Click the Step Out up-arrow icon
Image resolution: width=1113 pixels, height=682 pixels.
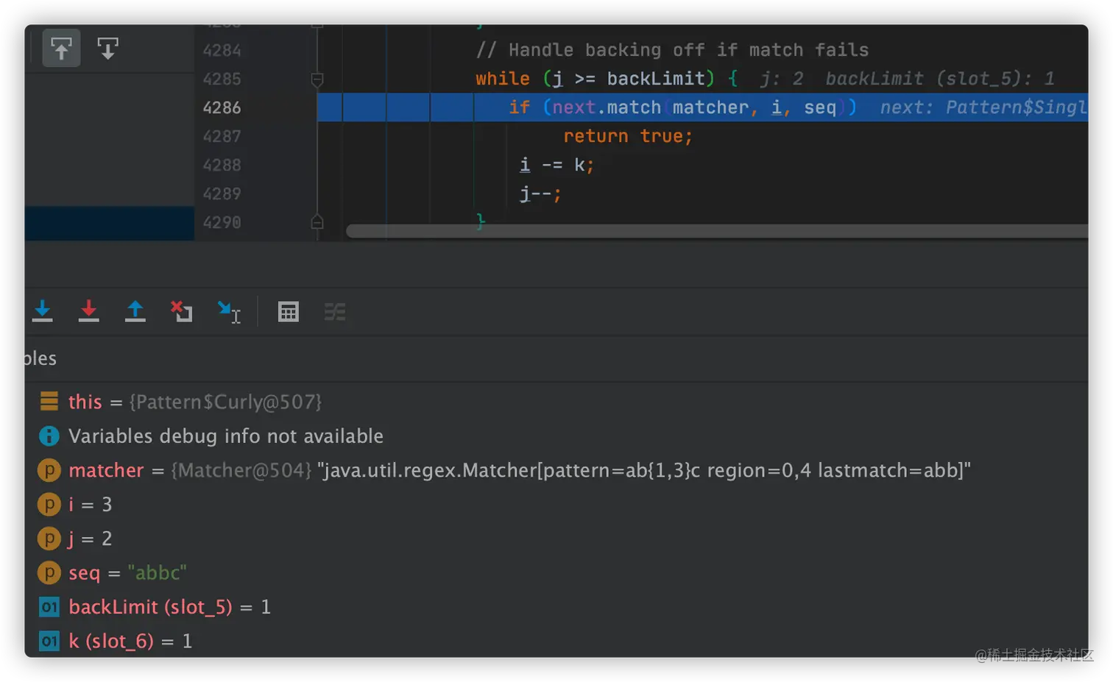point(135,311)
